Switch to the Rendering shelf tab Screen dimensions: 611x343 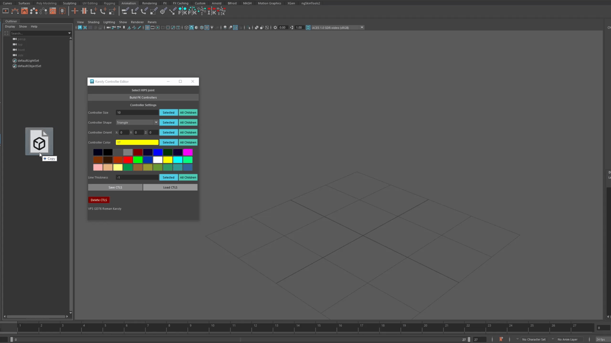point(149,3)
